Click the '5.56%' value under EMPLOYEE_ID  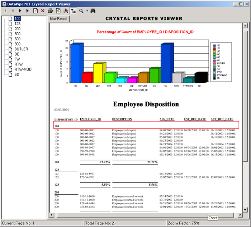pos(106,185)
